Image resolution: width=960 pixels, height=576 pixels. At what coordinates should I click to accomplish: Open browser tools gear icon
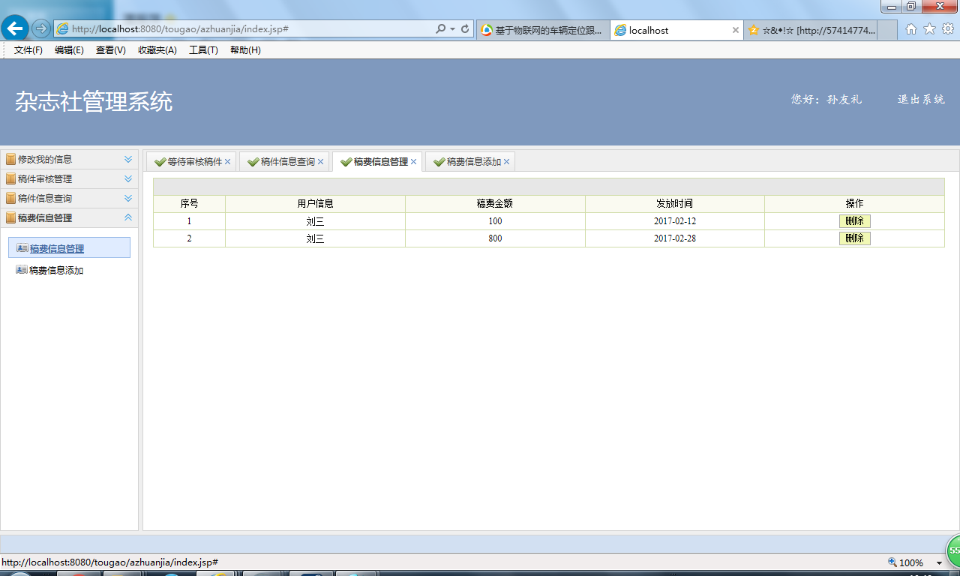click(948, 29)
